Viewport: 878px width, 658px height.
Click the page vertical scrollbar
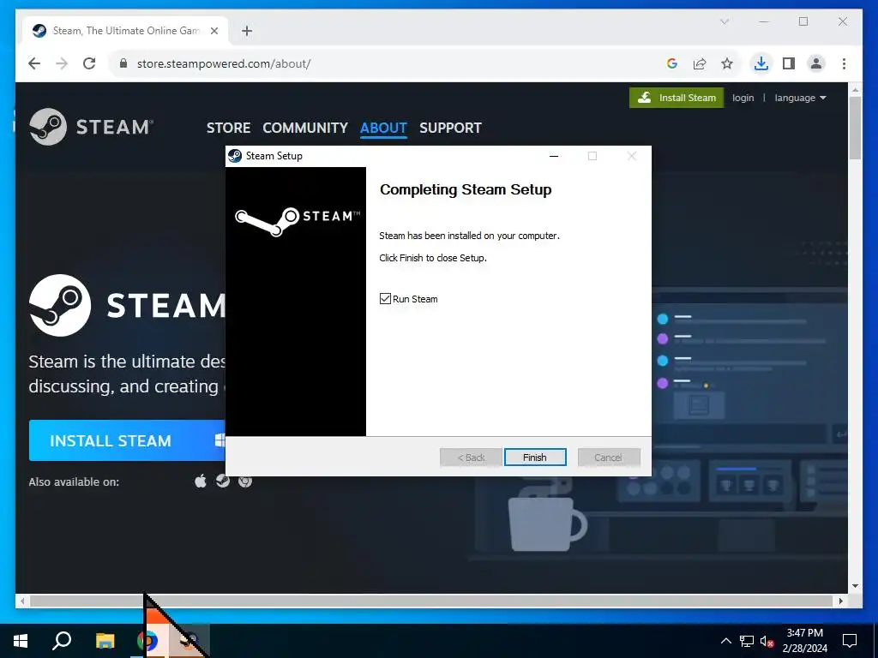pos(855,129)
